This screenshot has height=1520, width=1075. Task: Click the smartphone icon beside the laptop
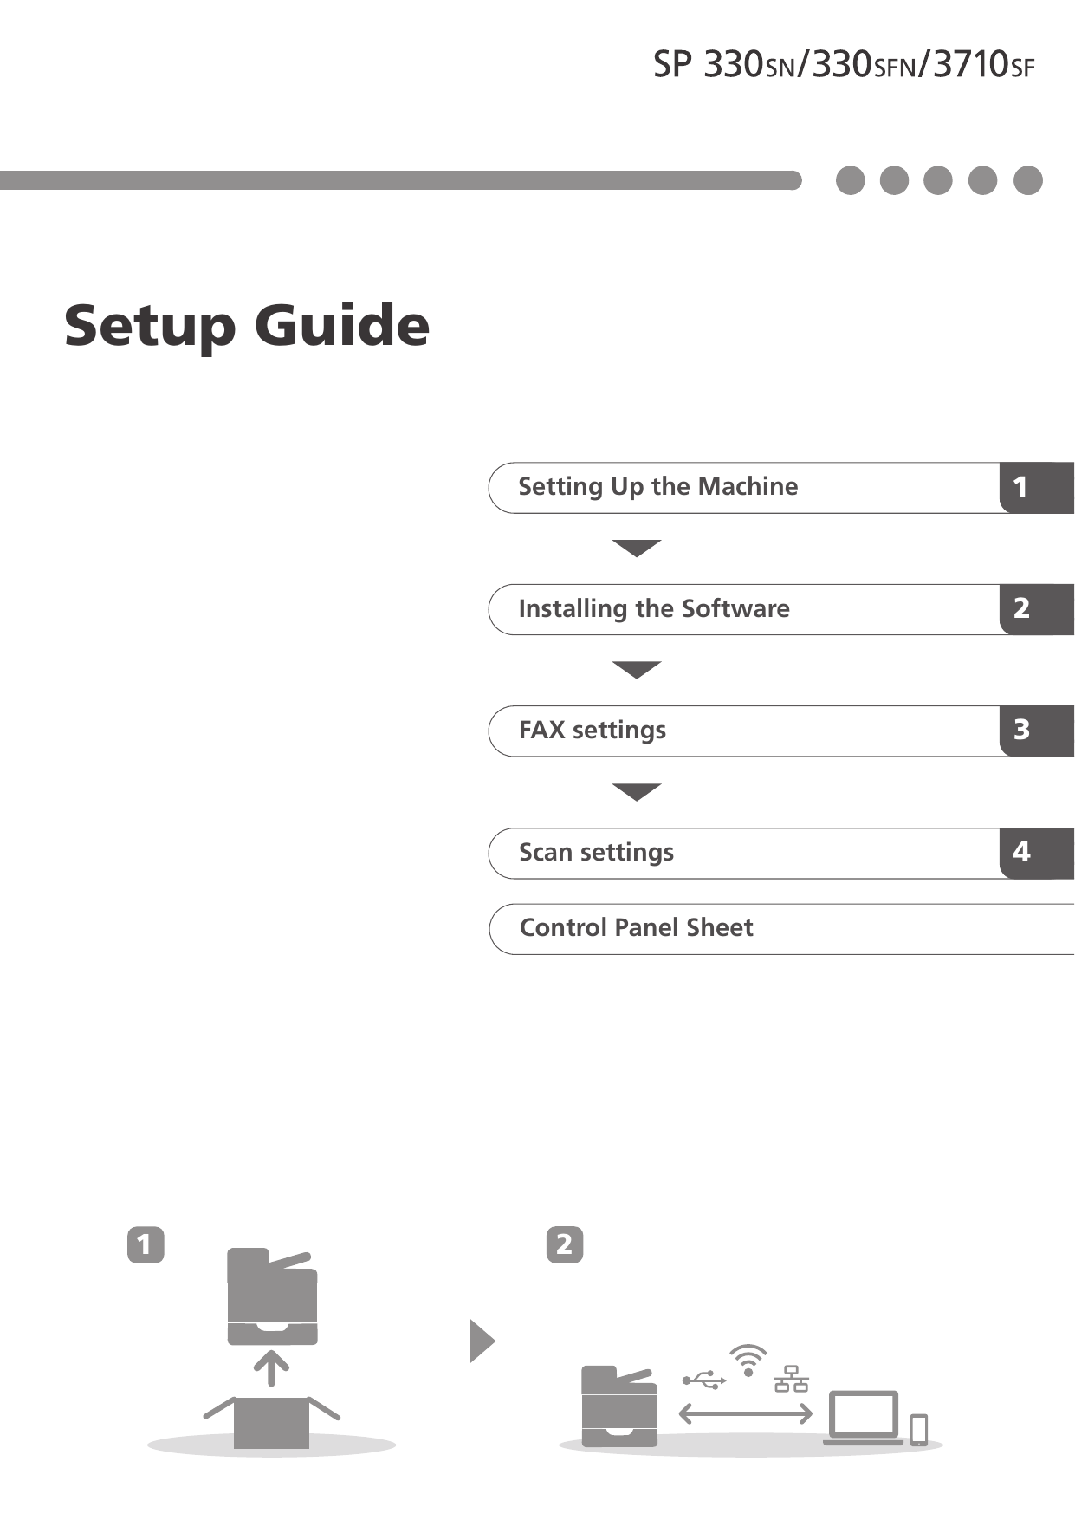[x=919, y=1429]
